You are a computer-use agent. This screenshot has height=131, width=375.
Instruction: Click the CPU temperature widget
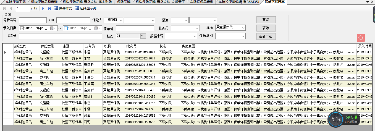[344, 119]
